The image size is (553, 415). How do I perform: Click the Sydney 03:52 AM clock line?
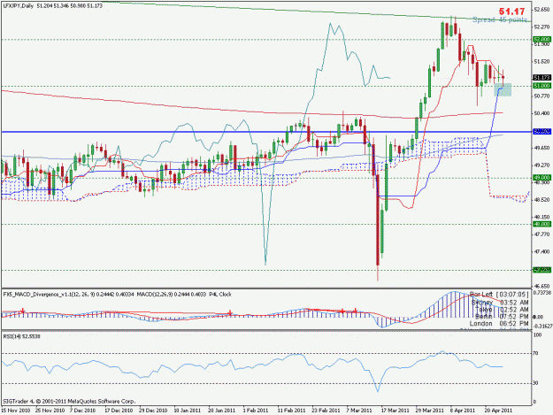tap(500, 303)
